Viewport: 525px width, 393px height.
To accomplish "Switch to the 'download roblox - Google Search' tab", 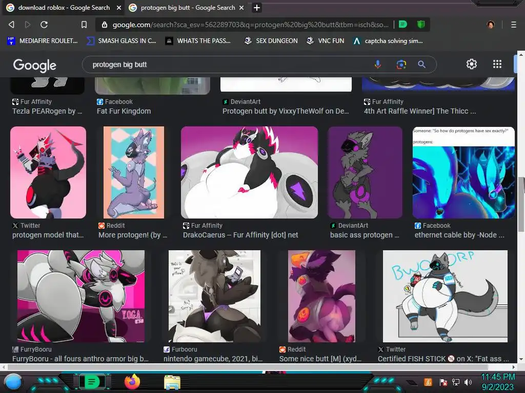I will [x=64, y=8].
